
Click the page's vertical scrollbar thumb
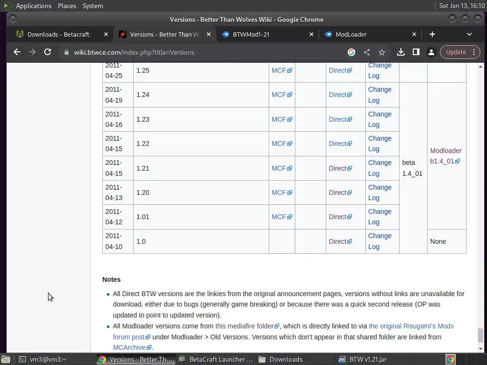tap(480, 335)
